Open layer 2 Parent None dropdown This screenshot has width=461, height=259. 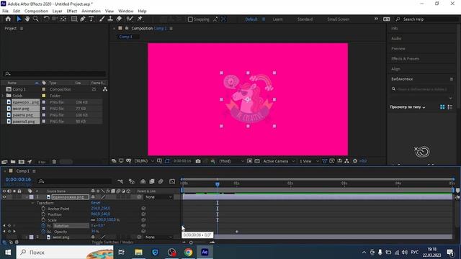coord(158,237)
